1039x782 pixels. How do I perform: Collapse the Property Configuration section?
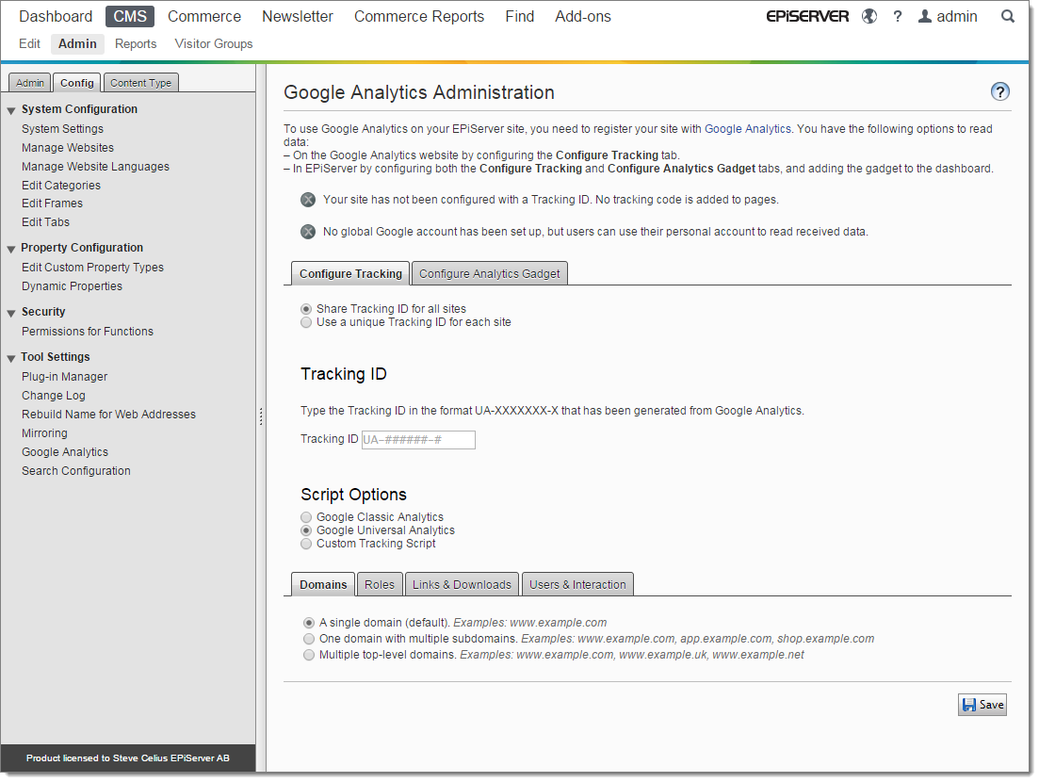coord(10,247)
